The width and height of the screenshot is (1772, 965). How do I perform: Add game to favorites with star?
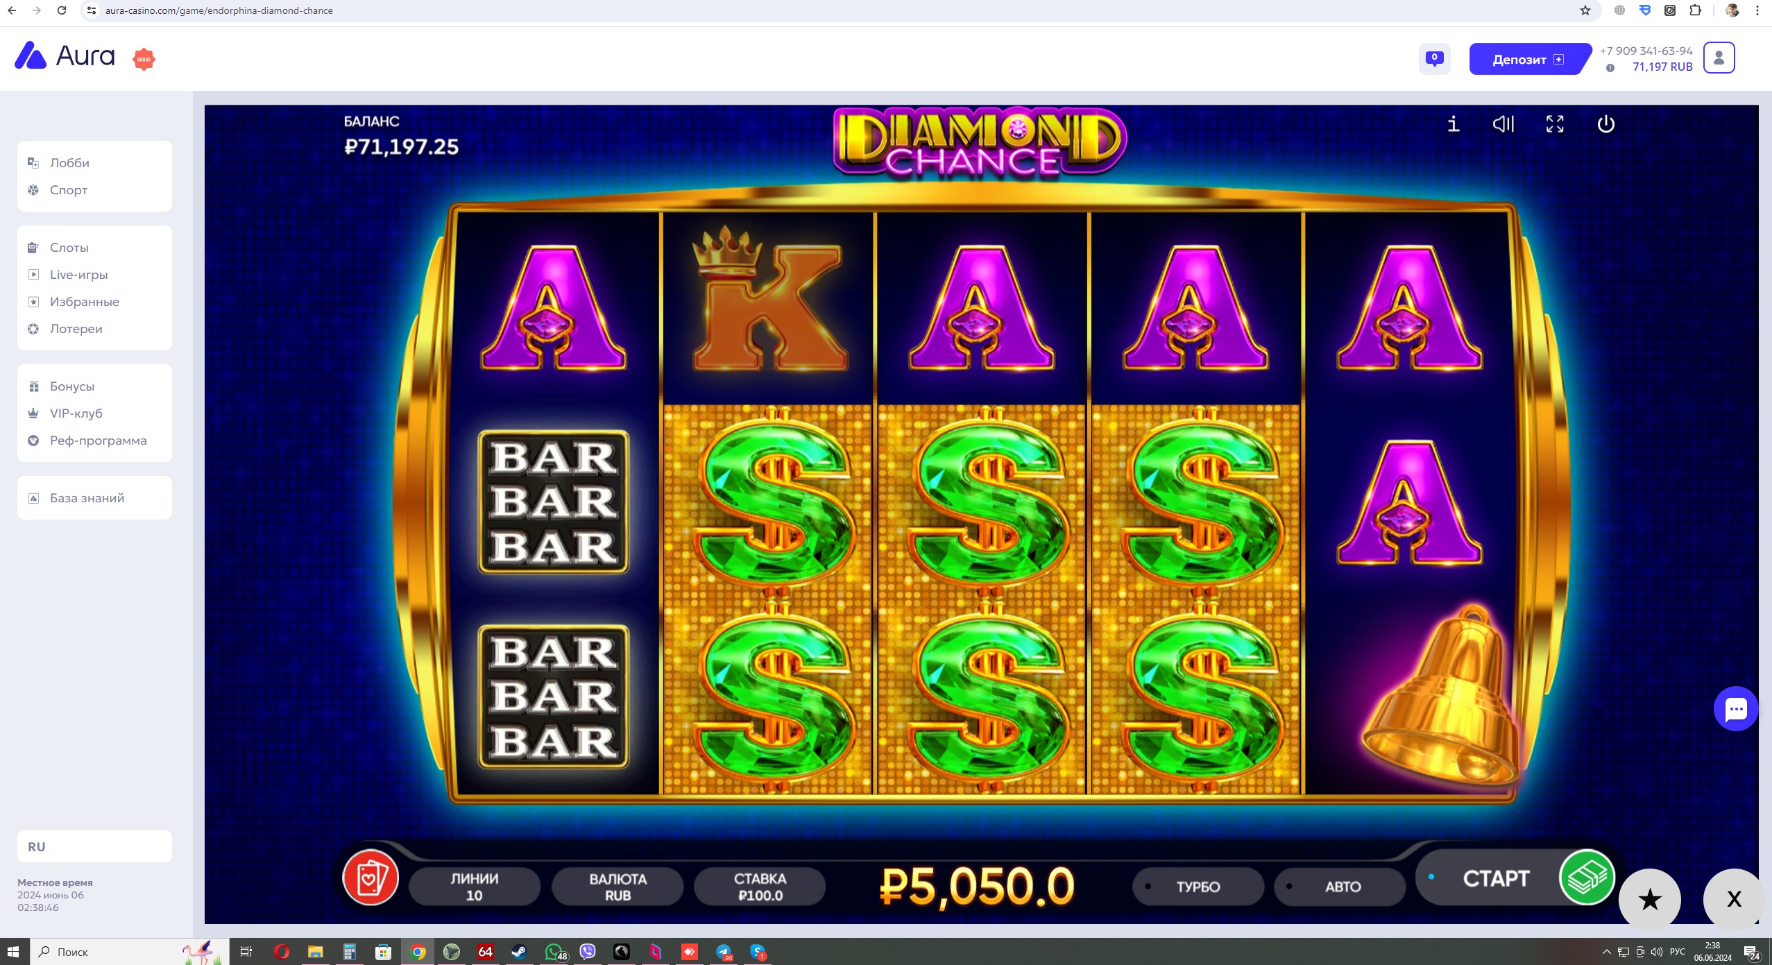[1649, 899]
